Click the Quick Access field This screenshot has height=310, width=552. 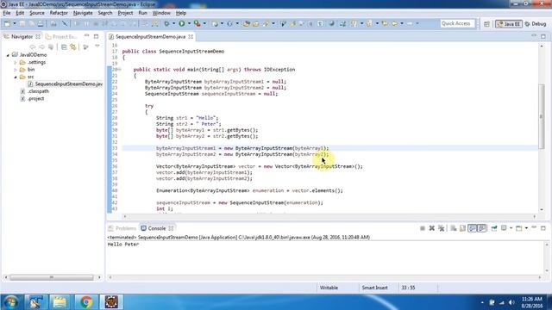pos(457,23)
